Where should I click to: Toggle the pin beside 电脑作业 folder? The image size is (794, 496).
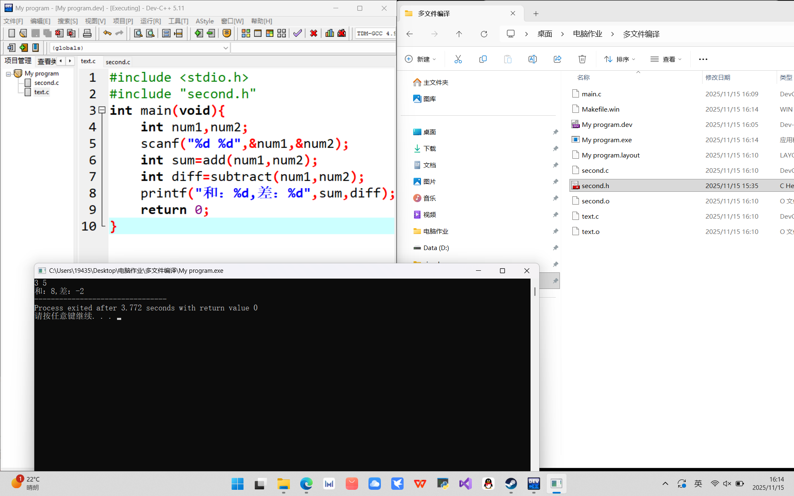(x=555, y=231)
